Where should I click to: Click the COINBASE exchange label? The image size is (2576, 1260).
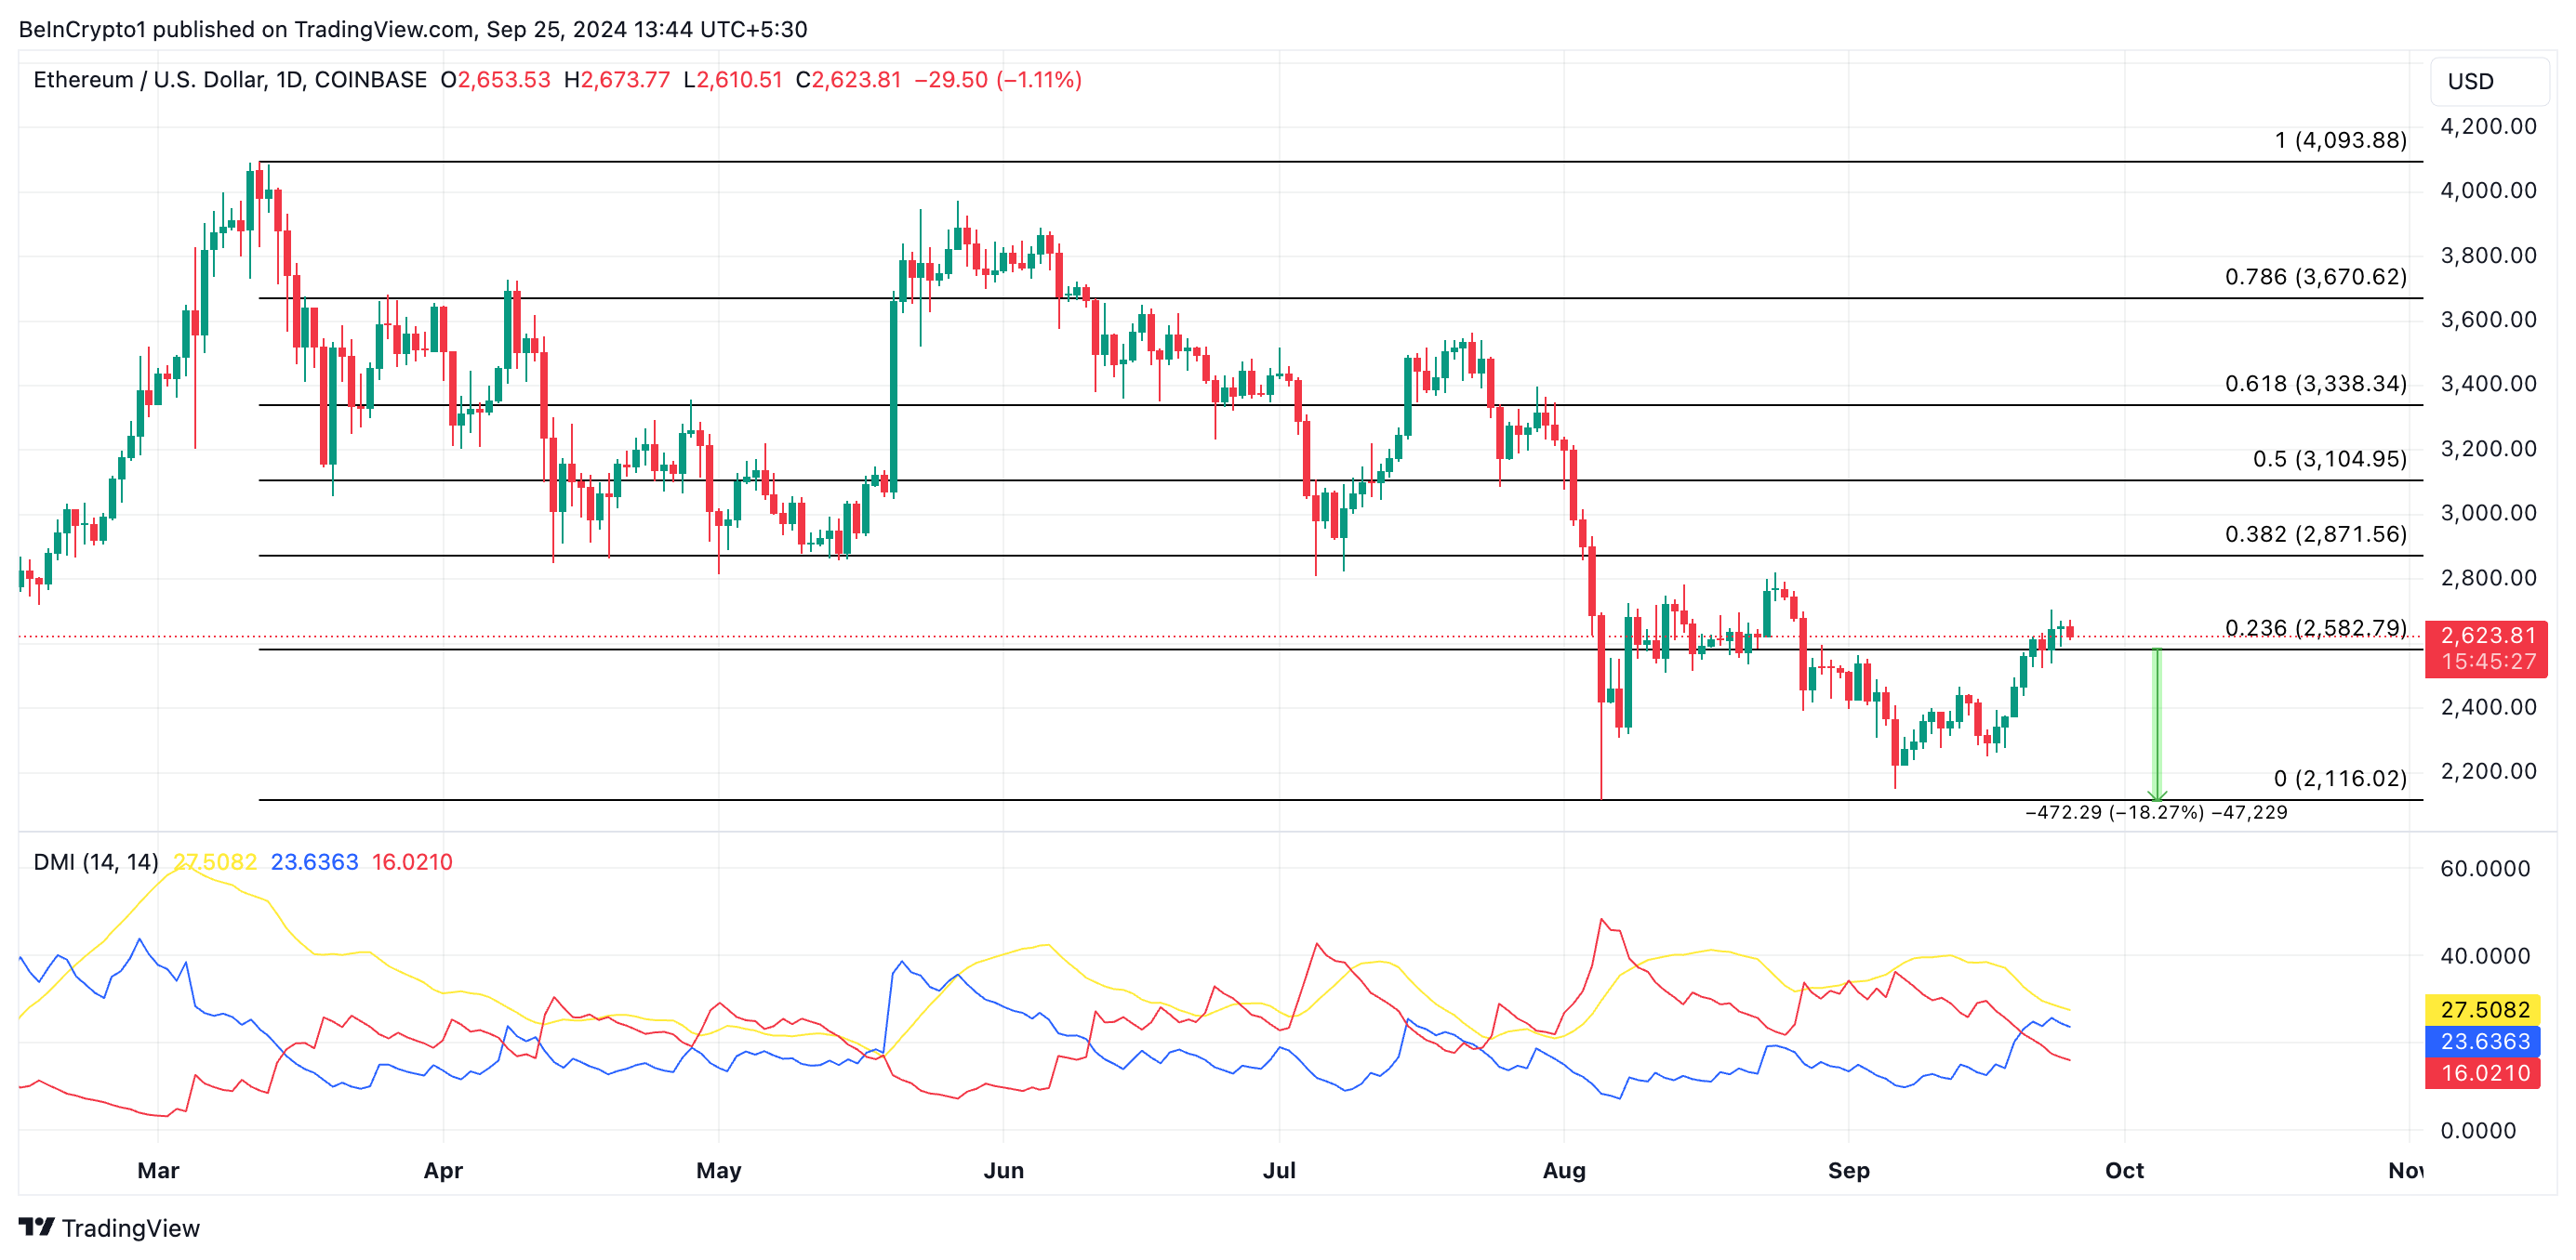coord(370,80)
